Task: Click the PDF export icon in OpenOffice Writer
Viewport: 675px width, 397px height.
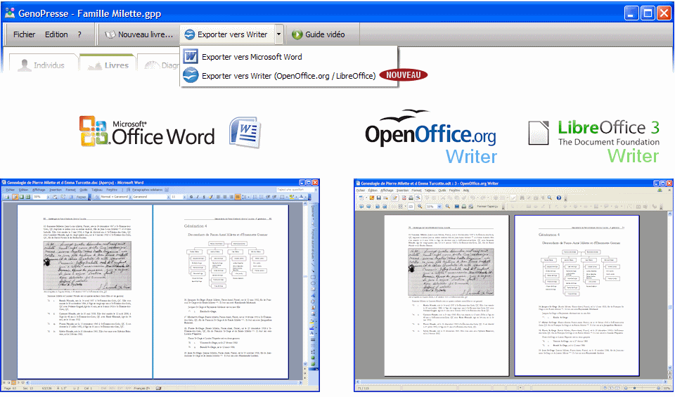Action: (404, 198)
